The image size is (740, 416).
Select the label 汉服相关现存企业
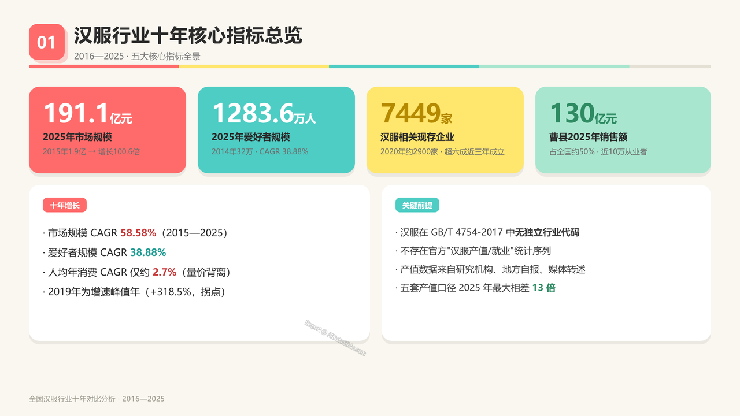tap(417, 137)
